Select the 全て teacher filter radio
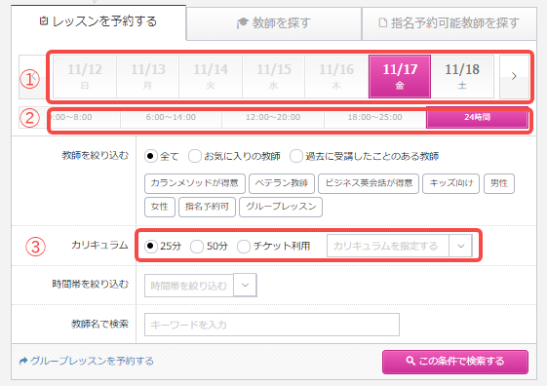The height and width of the screenshot is (386, 547). 150,156
